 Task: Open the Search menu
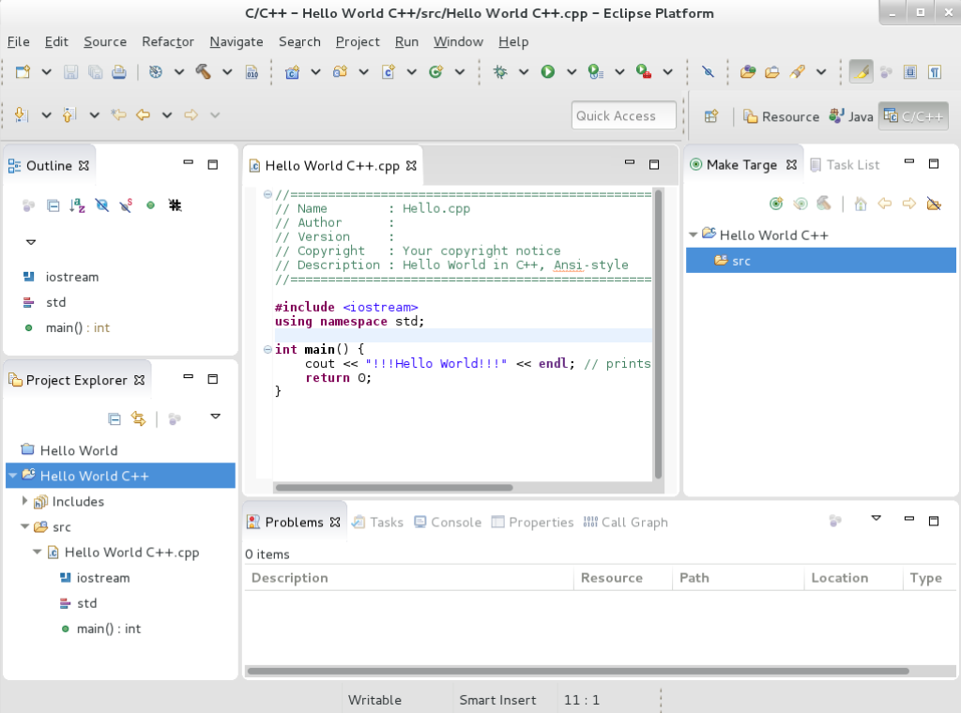[299, 41]
